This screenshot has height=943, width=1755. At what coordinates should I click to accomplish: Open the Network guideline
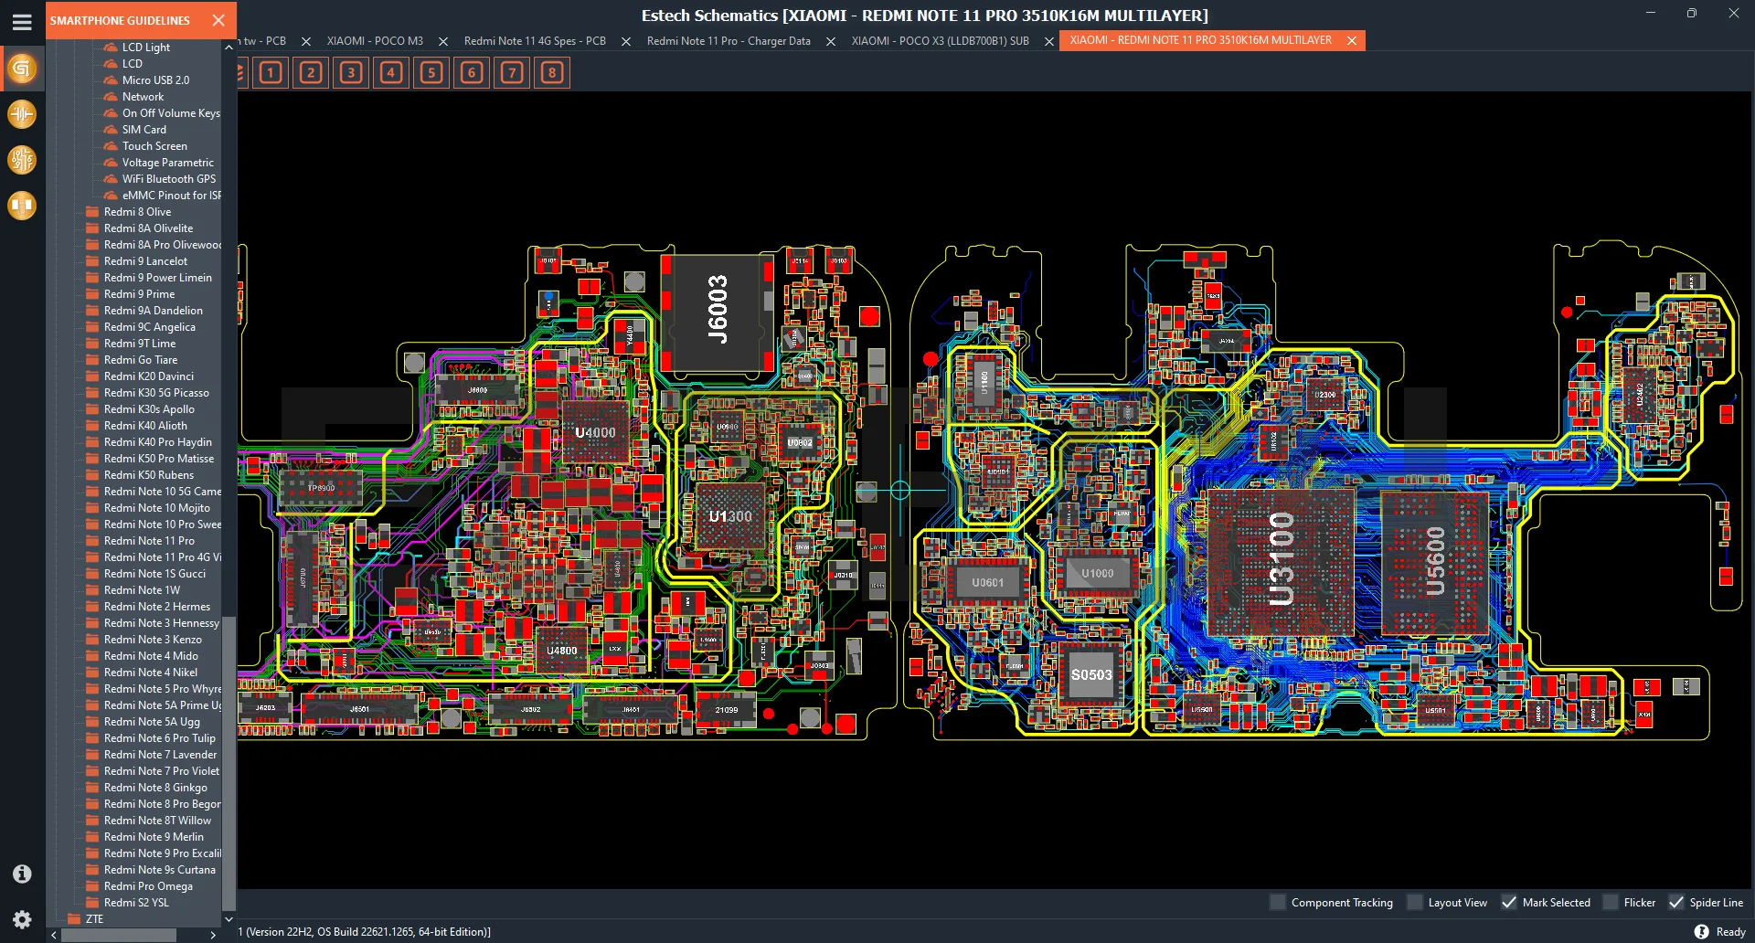coord(143,97)
